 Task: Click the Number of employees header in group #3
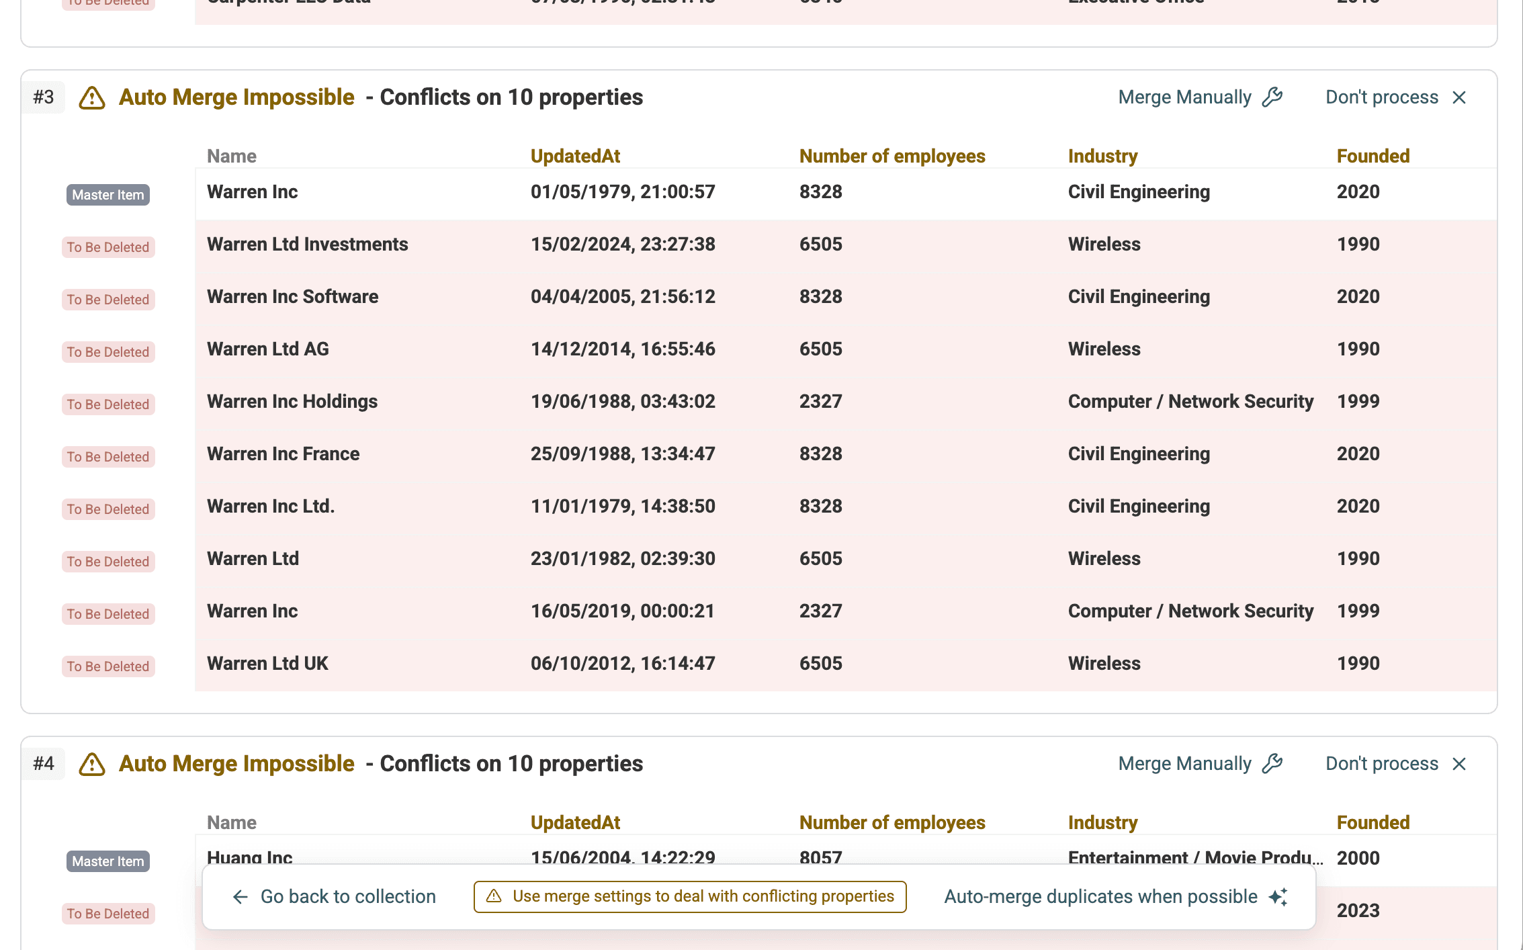[x=892, y=156]
